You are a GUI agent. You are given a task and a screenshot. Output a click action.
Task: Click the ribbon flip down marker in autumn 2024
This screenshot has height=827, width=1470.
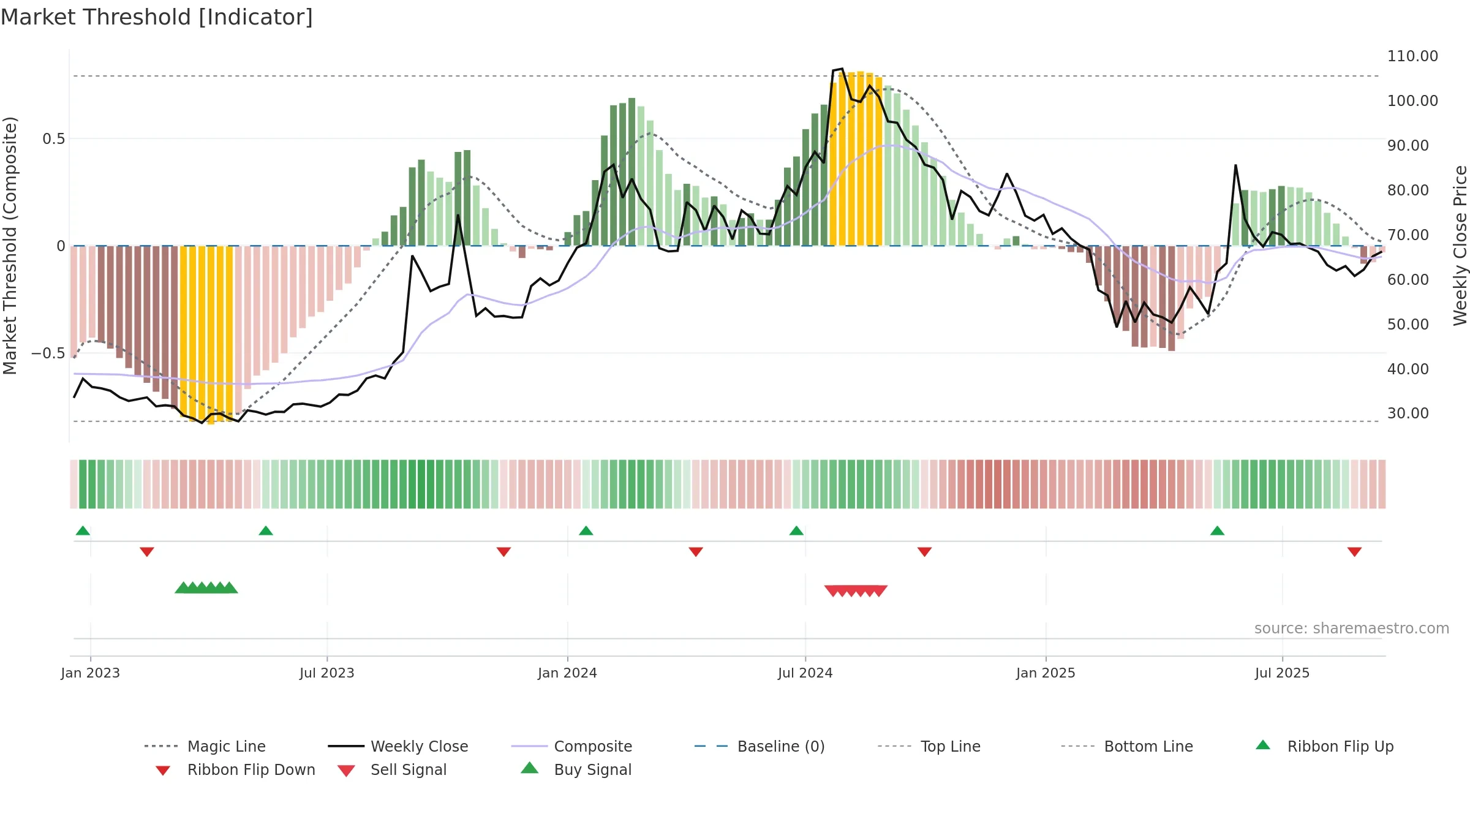(925, 552)
